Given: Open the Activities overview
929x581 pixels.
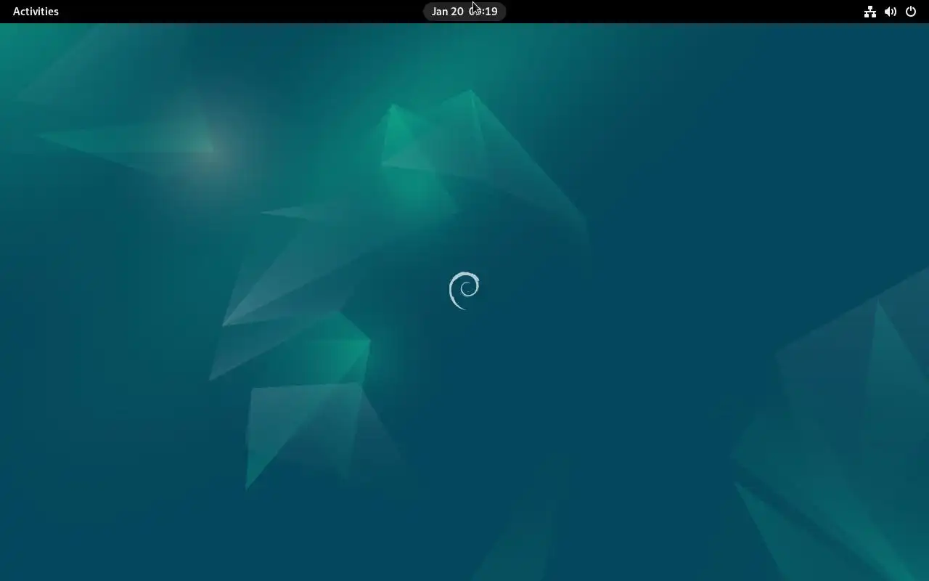Looking at the screenshot, I should point(36,11).
